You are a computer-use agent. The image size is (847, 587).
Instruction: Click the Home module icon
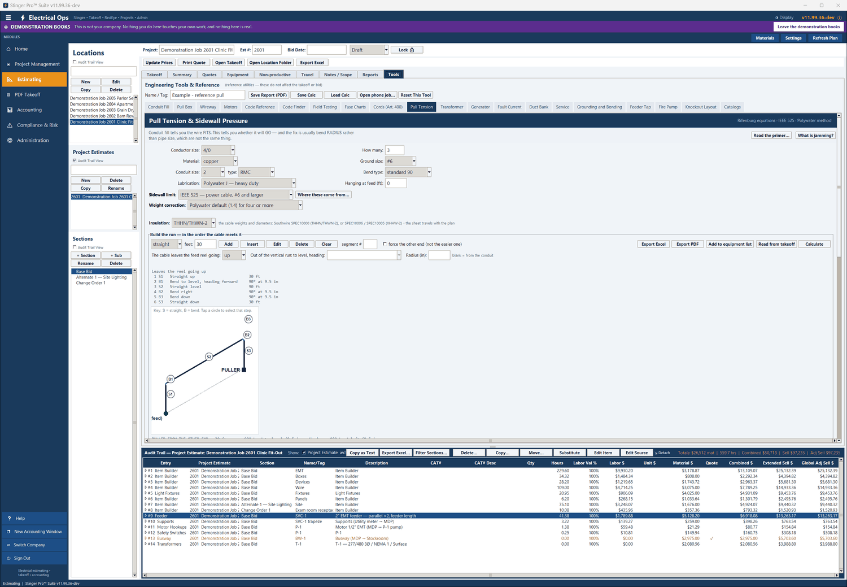coord(9,49)
